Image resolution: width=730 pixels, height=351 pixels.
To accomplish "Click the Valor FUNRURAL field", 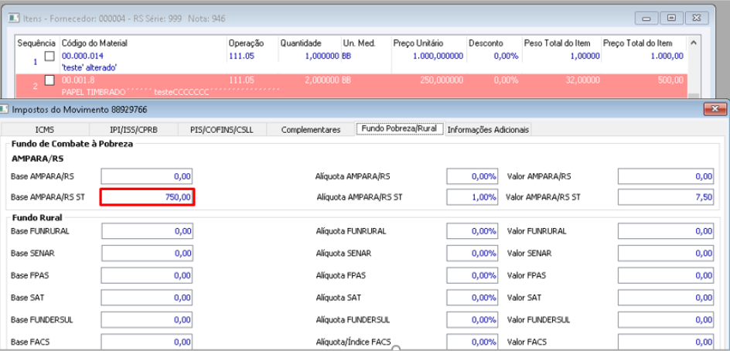I will [666, 231].
